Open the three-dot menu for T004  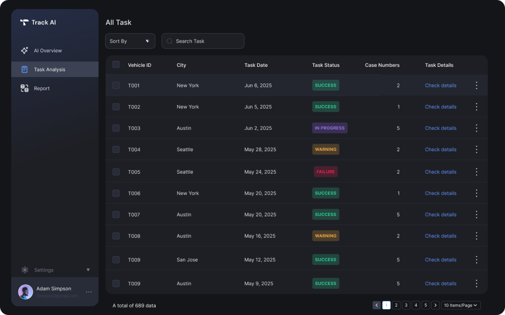(476, 150)
